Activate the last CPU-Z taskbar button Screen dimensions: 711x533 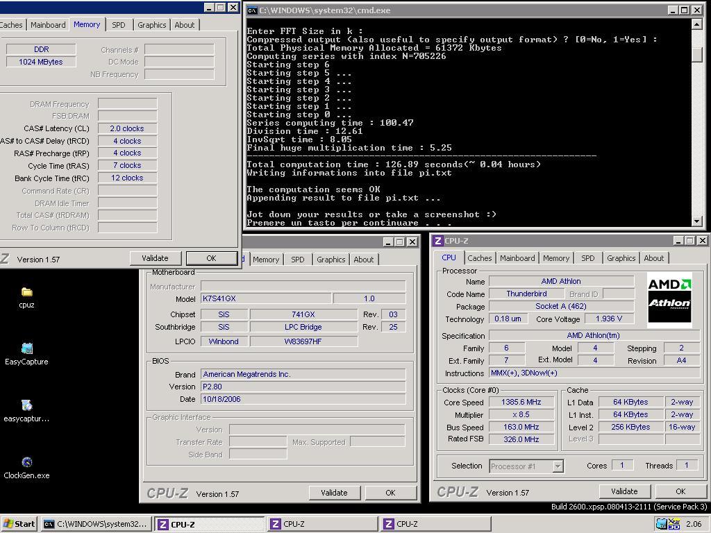435,524
